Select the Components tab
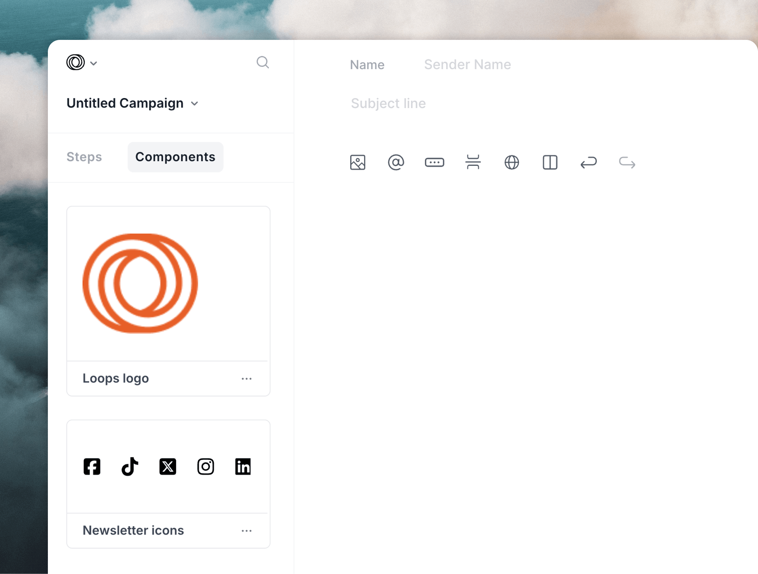Viewport: 758px width, 574px height. 175,157
